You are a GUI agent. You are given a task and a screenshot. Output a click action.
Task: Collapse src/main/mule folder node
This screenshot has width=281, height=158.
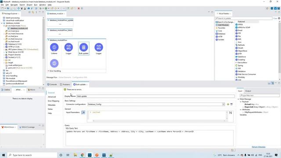click(4, 26)
